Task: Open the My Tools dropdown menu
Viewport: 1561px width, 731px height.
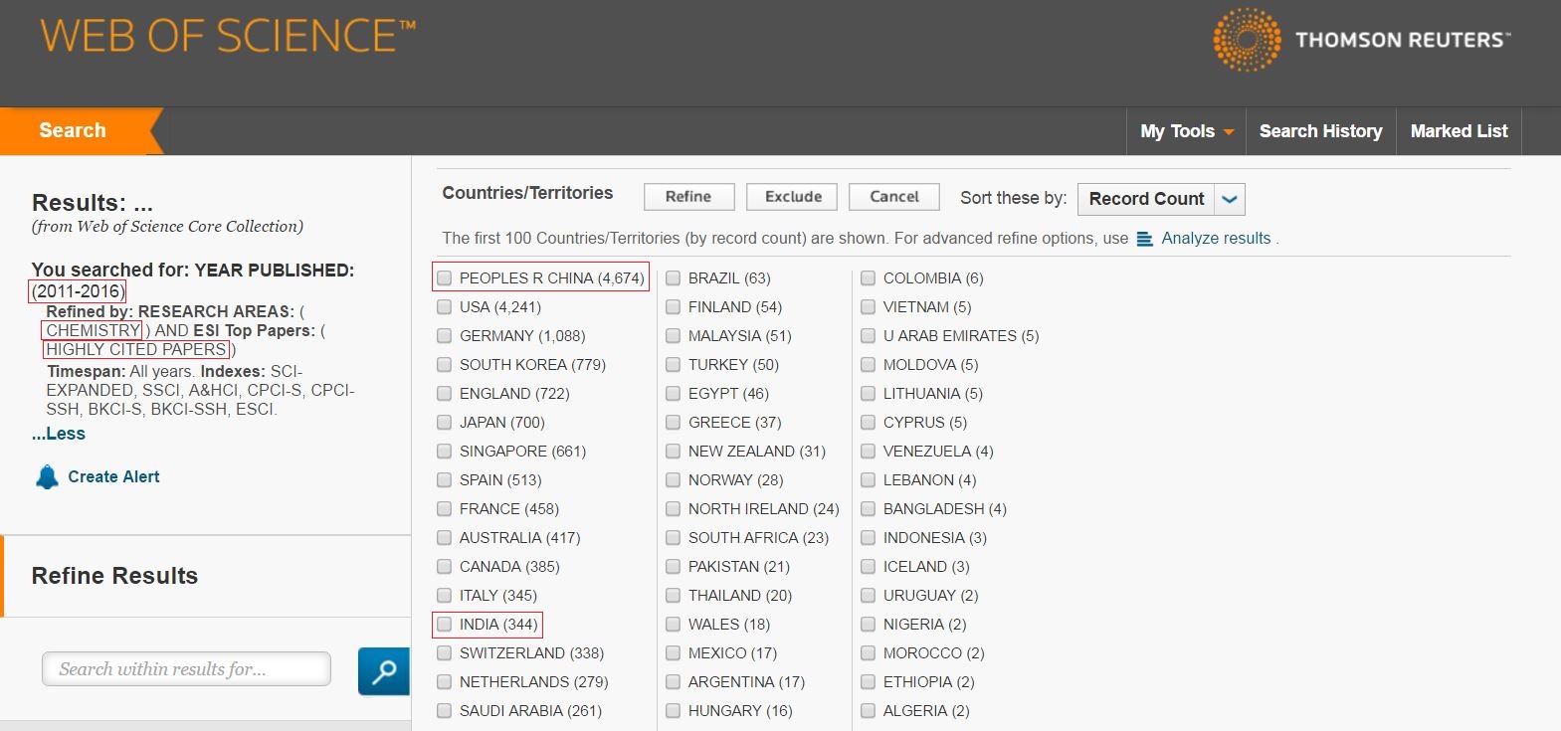Action: pos(1187,131)
